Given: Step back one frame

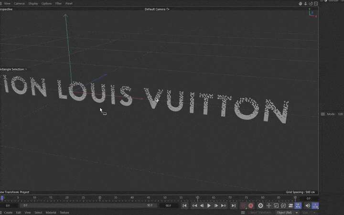Looking at the screenshot, I should coord(202,205).
